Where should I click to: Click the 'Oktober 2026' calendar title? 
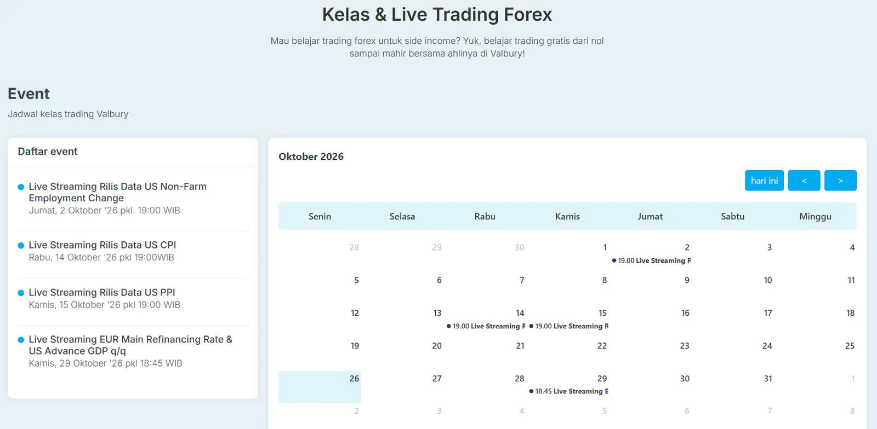pyautogui.click(x=311, y=156)
